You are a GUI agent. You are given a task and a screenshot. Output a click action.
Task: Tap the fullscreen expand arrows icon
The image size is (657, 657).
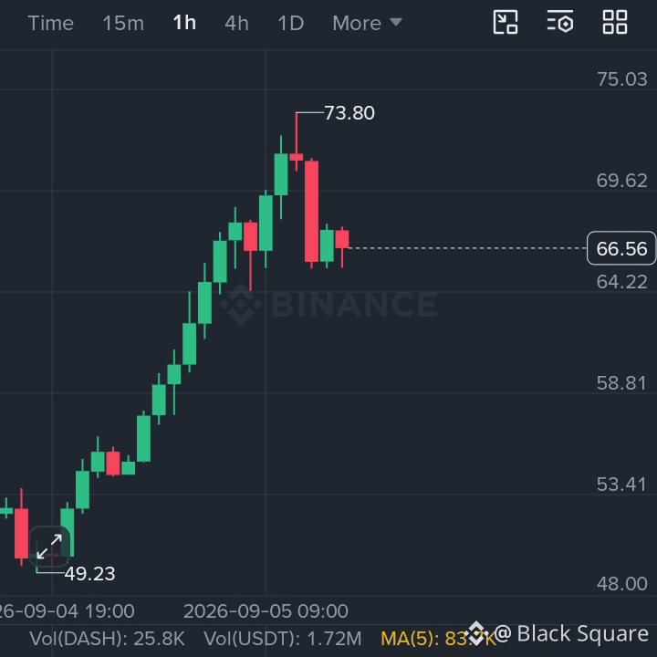point(49,547)
